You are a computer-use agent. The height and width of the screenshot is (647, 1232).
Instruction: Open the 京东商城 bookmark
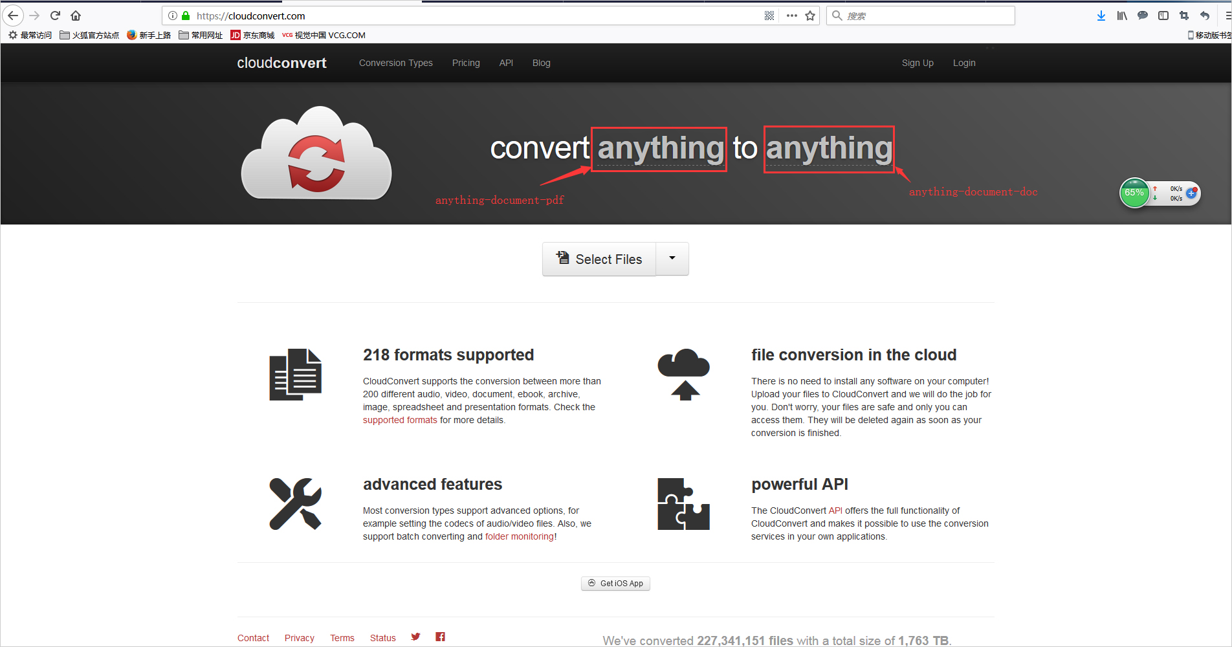[x=252, y=35]
